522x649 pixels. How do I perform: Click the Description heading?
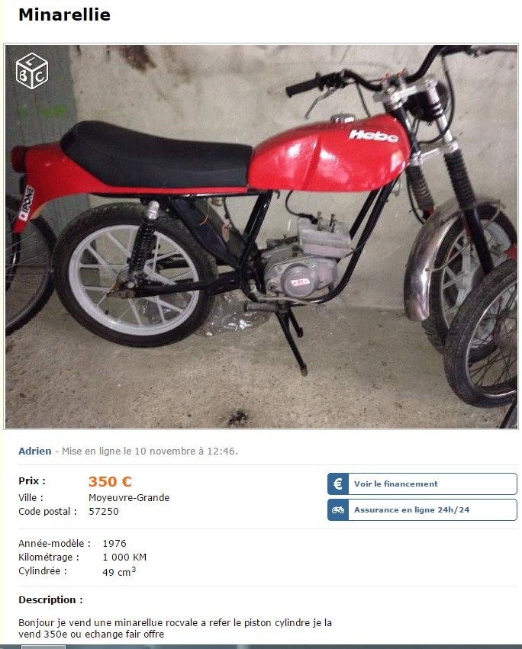(50, 599)
